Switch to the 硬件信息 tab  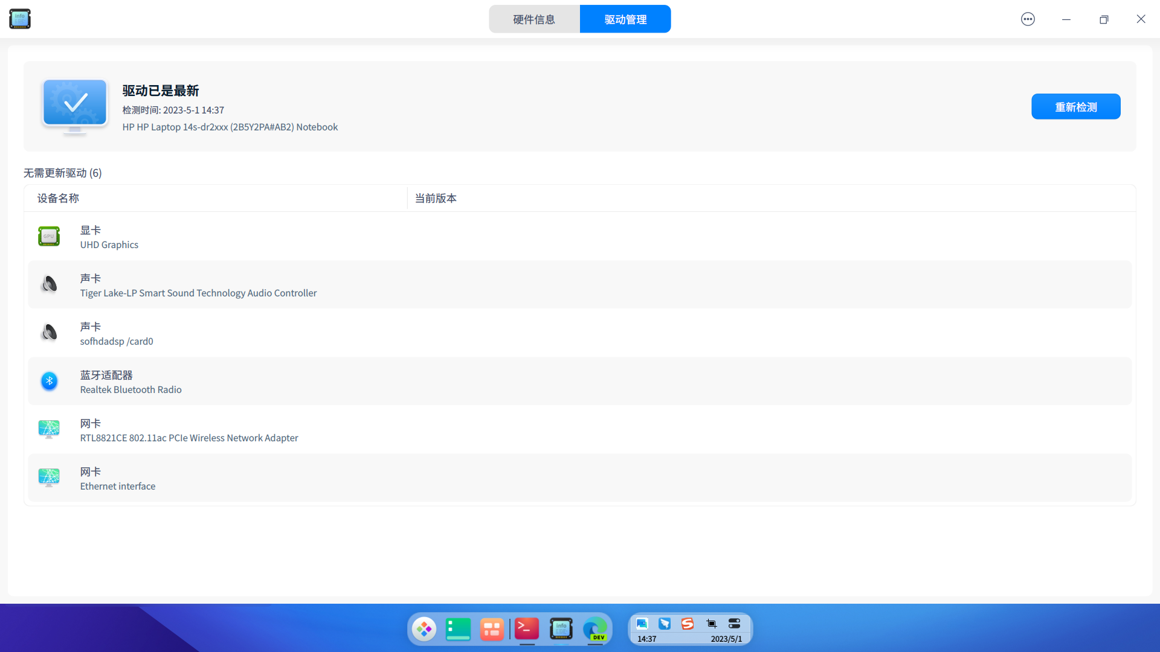(x=534, y=19)
